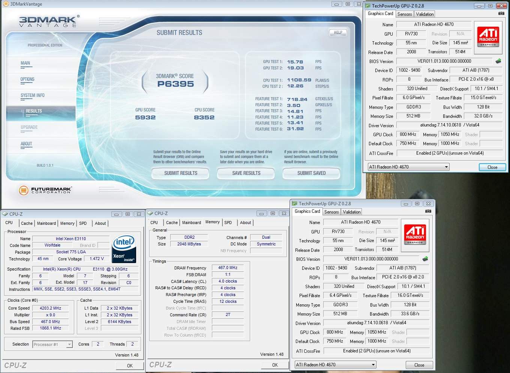This screenshot has width=510, height=373.
Task: Open Cache tab in left CPU-Z window
Action: (27, 223)
